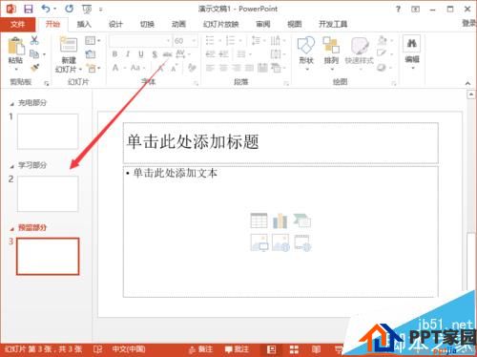Switch to the Developer tab
This screenshot has width=477, height=357.
point(333,24)
